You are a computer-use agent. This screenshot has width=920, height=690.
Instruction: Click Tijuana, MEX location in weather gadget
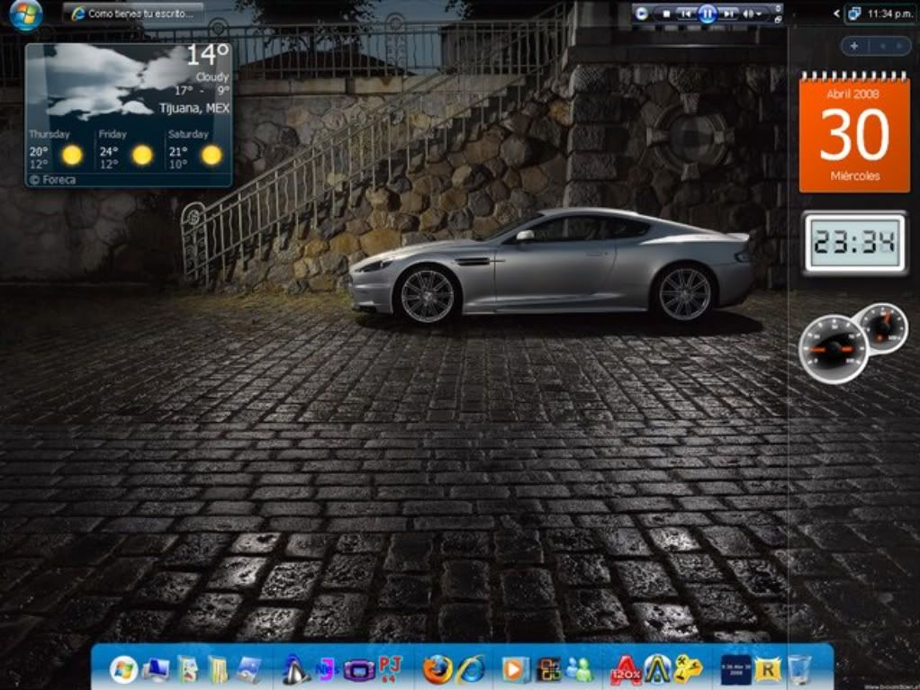(x=194, y=109)
